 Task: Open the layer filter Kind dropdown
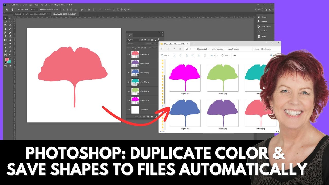tap(133, 40)
